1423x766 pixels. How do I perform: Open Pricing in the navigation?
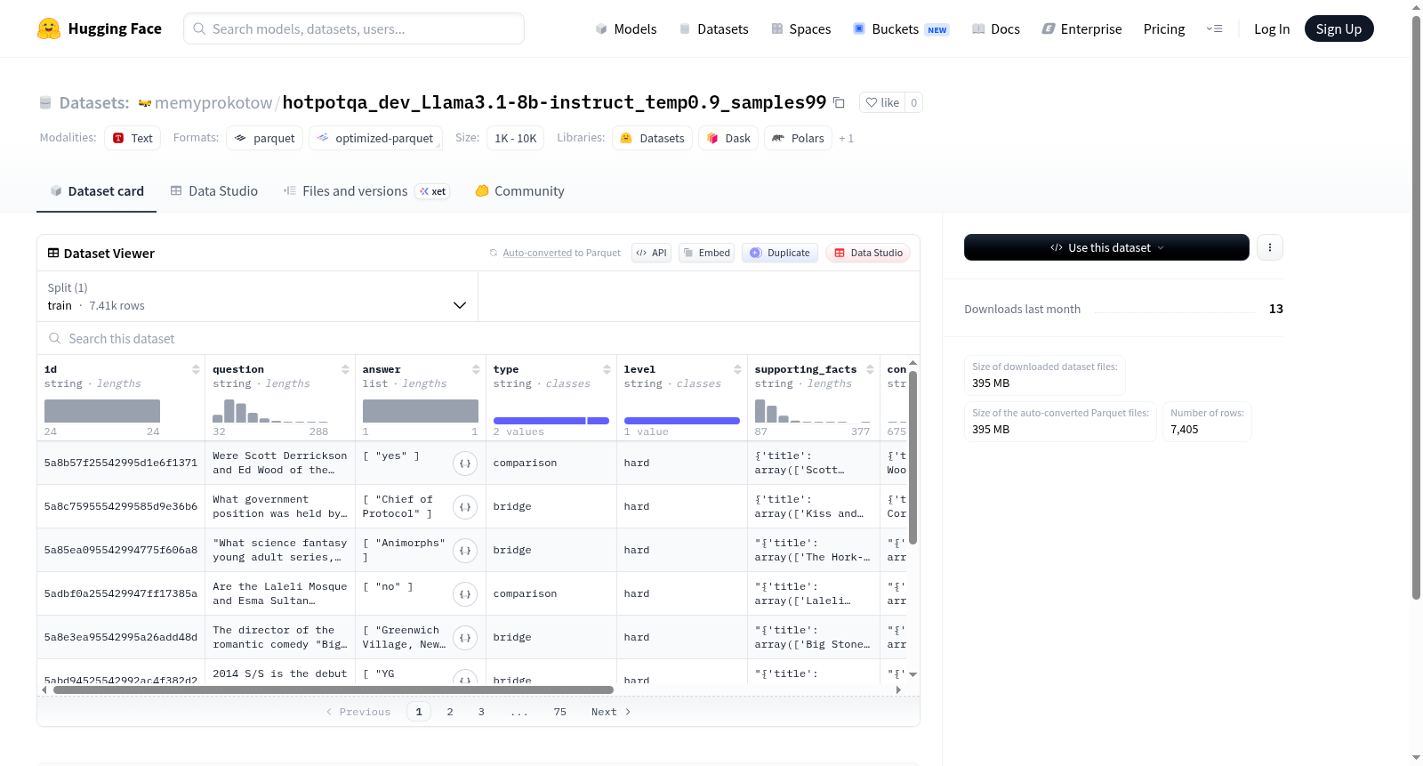click(x=1164, y=28)
